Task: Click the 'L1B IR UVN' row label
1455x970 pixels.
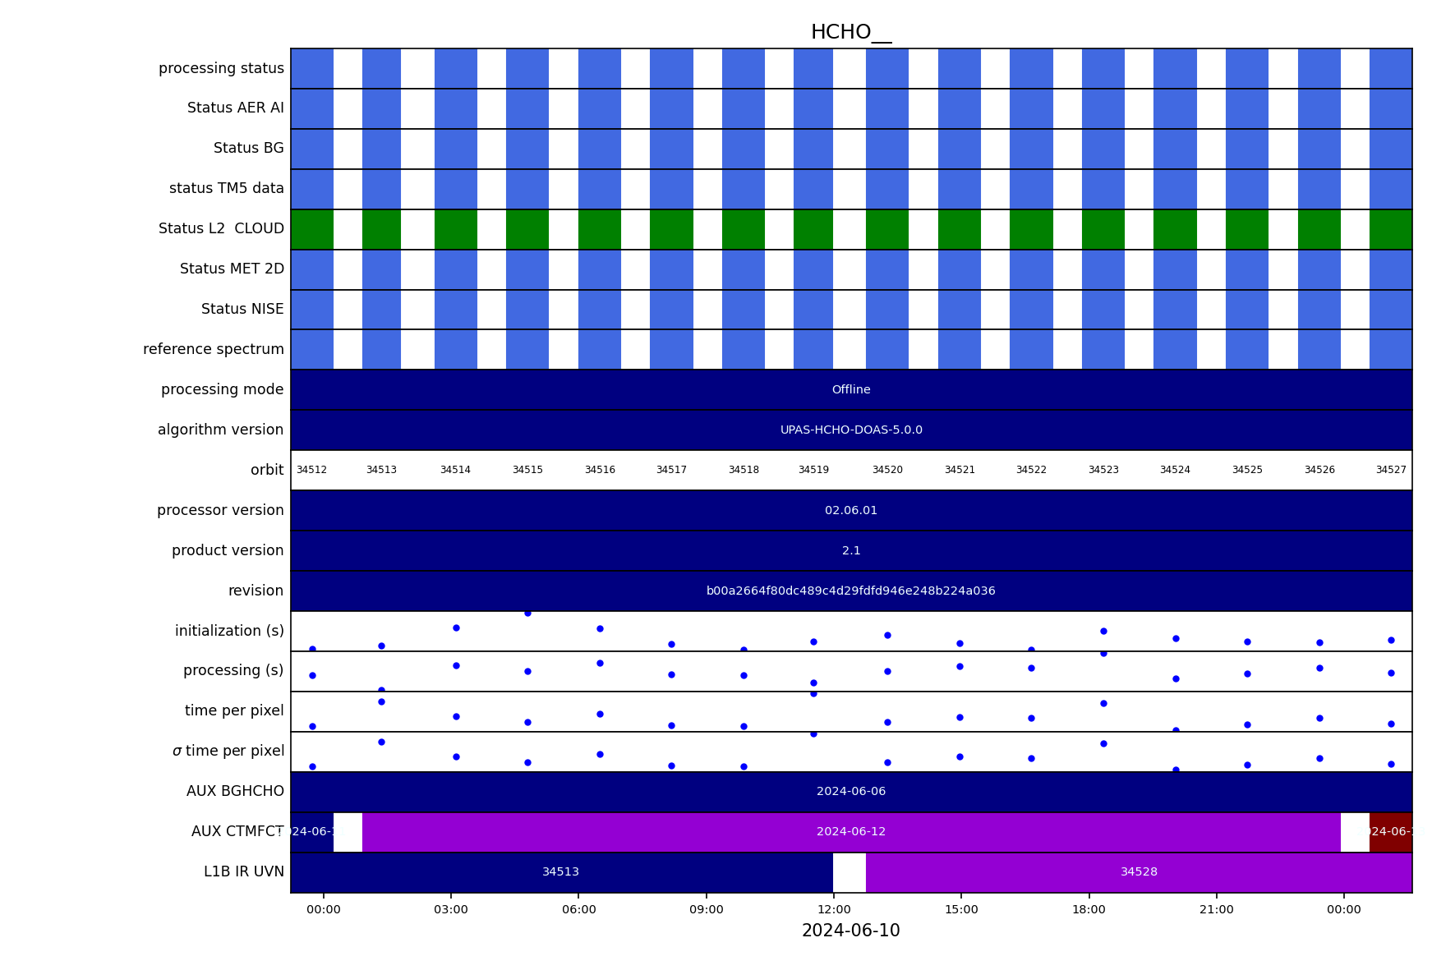Action: click(244, 872)
